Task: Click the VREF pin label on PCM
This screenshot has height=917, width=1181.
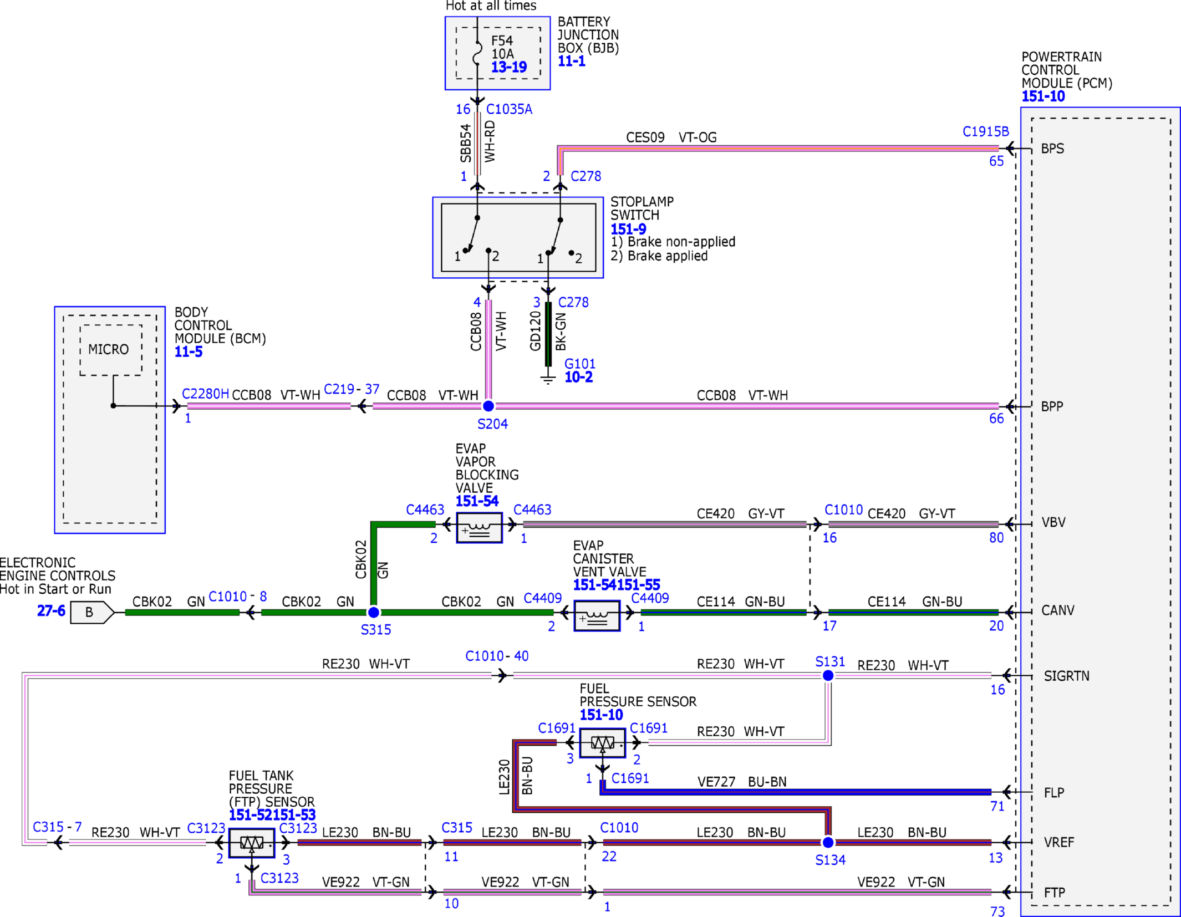Action: click(1058, 842)
